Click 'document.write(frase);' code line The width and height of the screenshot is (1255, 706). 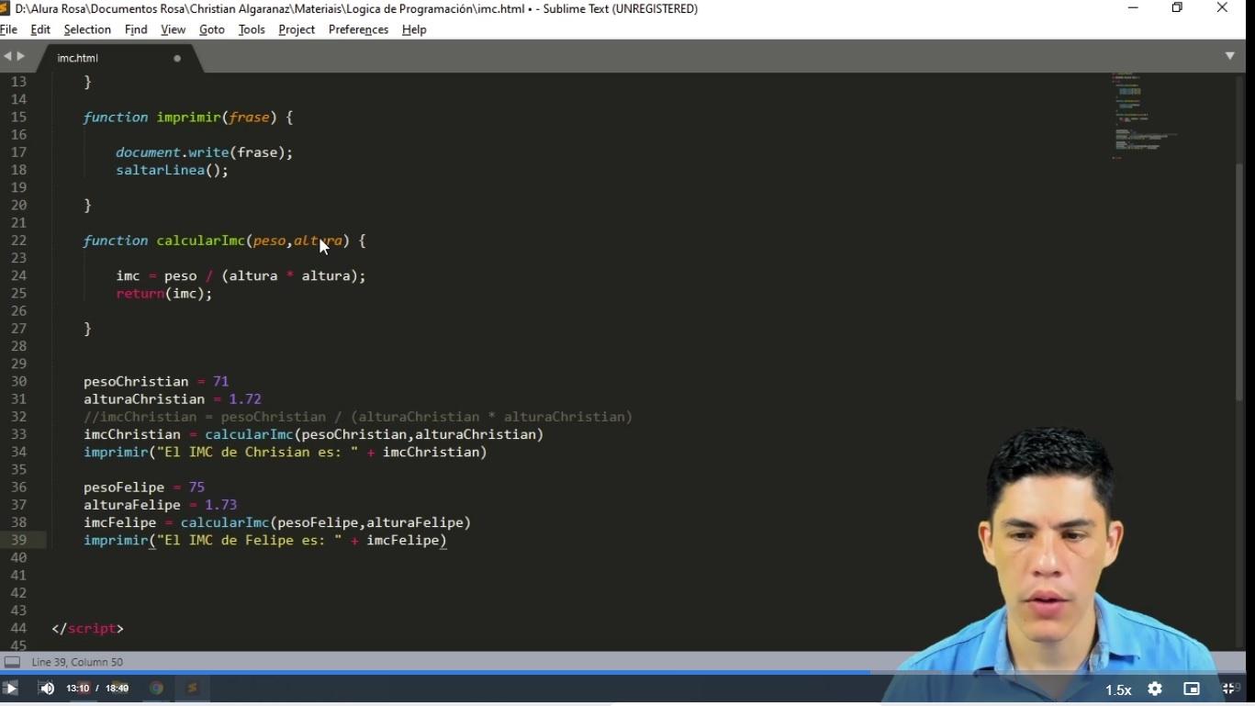click(x=204, y=152)
